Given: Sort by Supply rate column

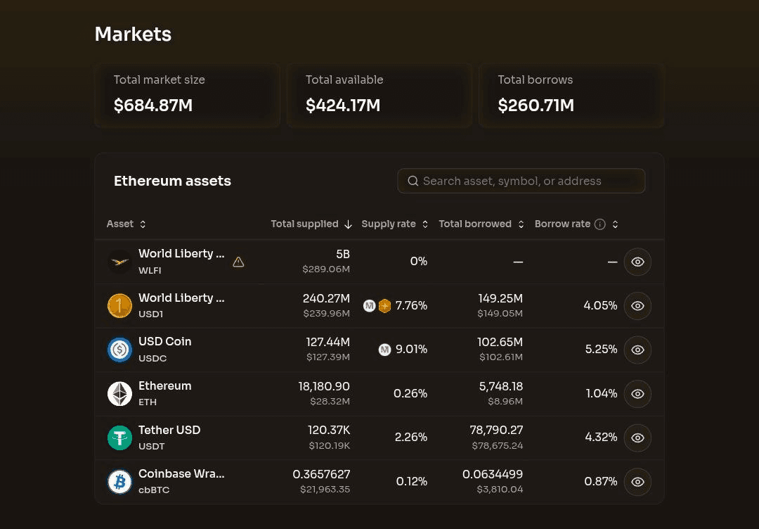Looking at the screenshot, I should [394, 224].
